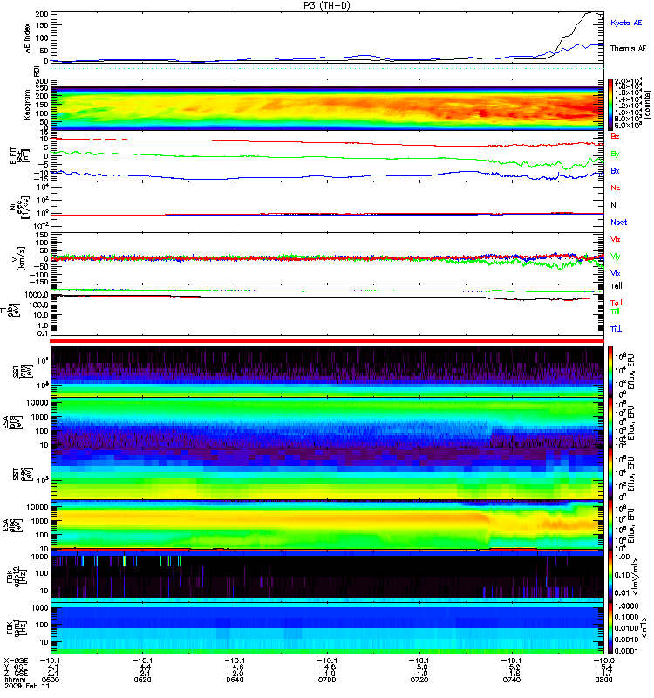Click the red Ne density legend label

point(615,188)
